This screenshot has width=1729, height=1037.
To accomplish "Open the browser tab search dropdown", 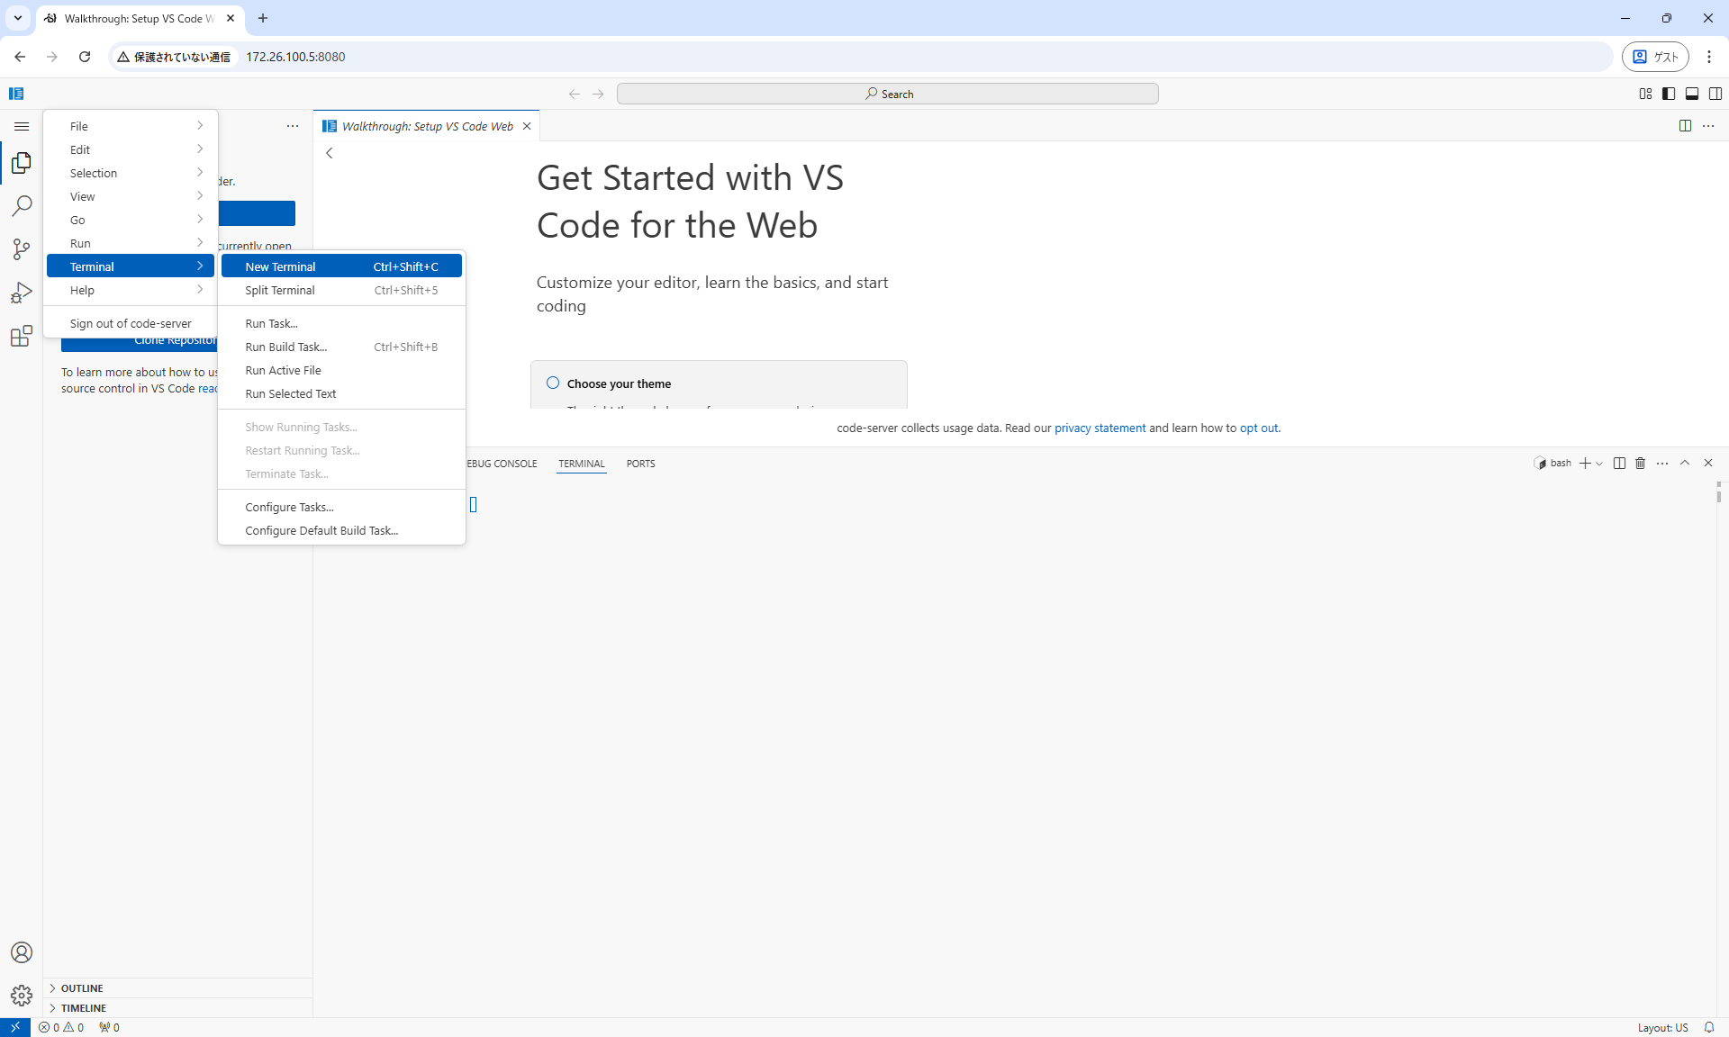I will coord(18,18).
